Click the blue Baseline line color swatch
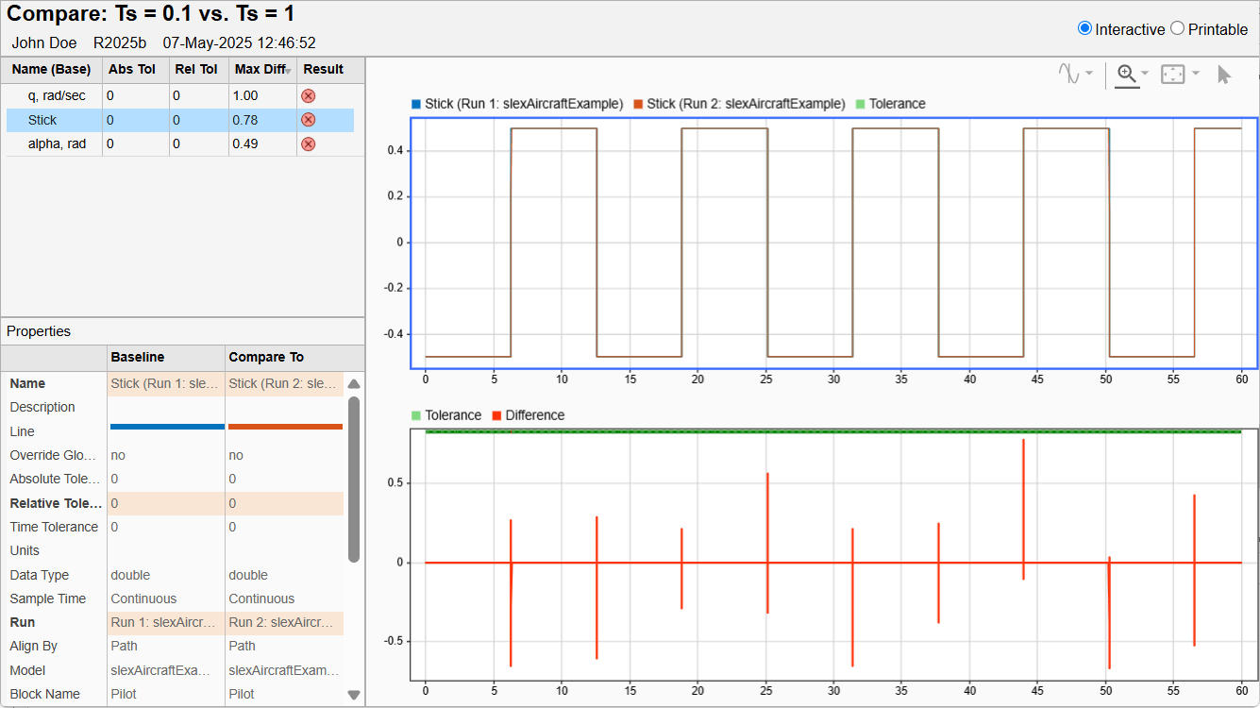Viewport: 1260px width, 708px height. (x=167, y=427)
